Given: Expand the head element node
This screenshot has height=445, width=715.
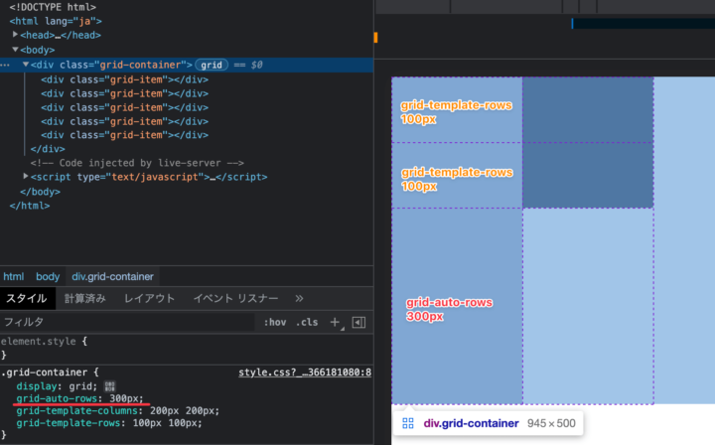Looking at the screenshot, I should coord(15,35).
